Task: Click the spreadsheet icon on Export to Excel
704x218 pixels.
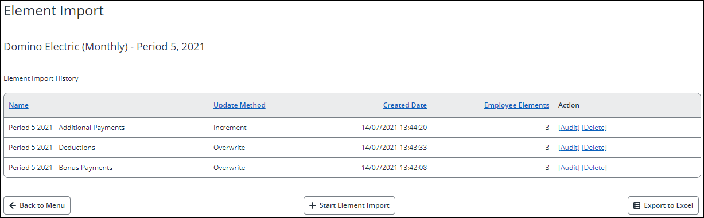Action: pyautogui.click(x=637, y=205)
